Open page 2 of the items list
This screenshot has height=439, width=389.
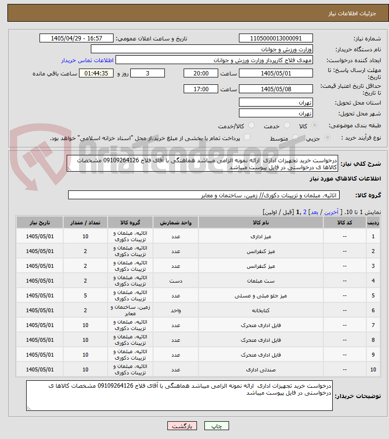305,212
